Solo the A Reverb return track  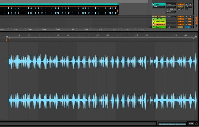tap(186, 19)
